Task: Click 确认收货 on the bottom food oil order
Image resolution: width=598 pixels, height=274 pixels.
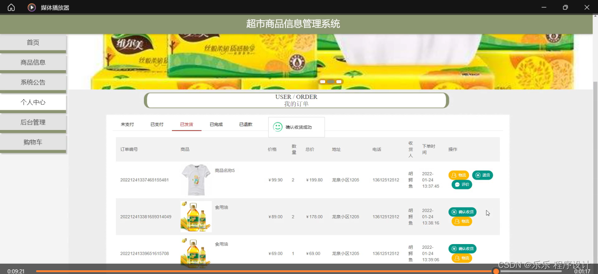Action: click(463, 248)
